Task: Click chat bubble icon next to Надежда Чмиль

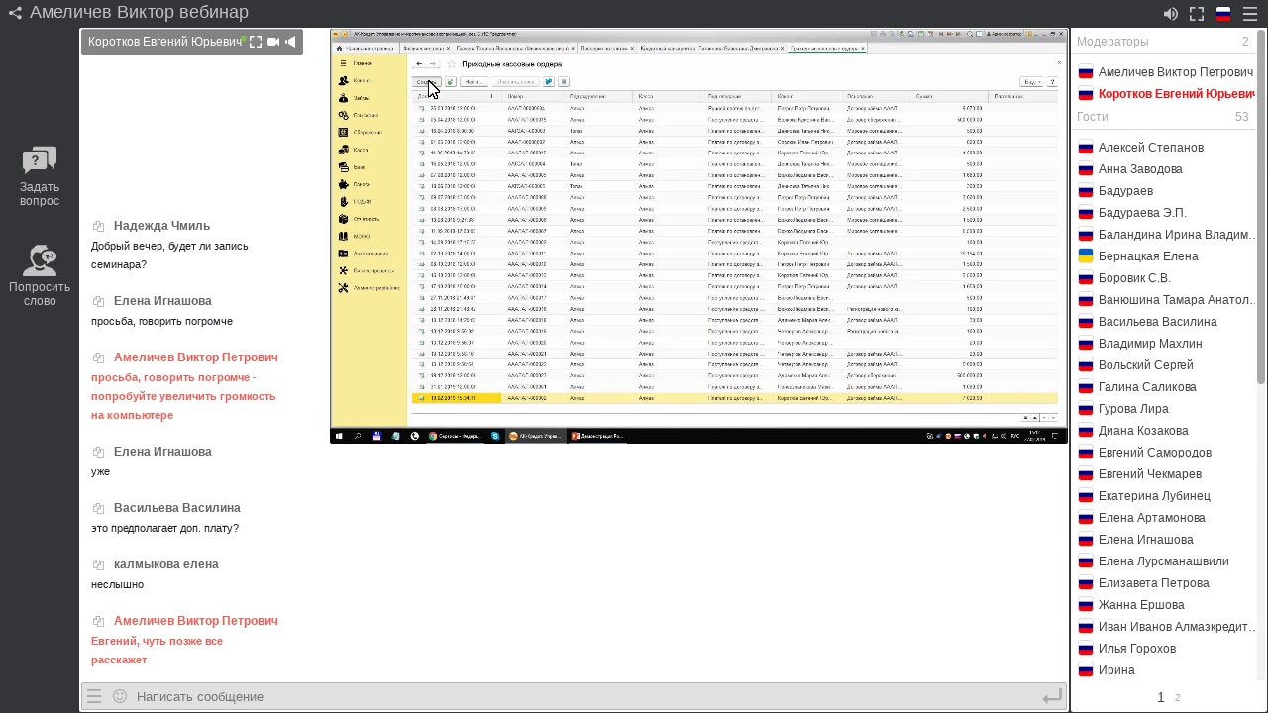Action: coord(98,226)
